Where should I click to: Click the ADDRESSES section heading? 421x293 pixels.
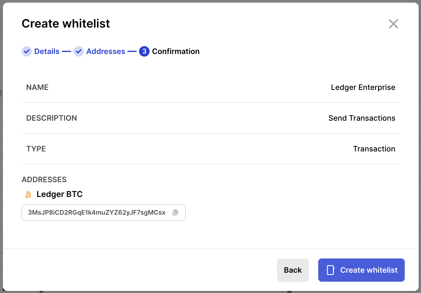coord(44,180)
